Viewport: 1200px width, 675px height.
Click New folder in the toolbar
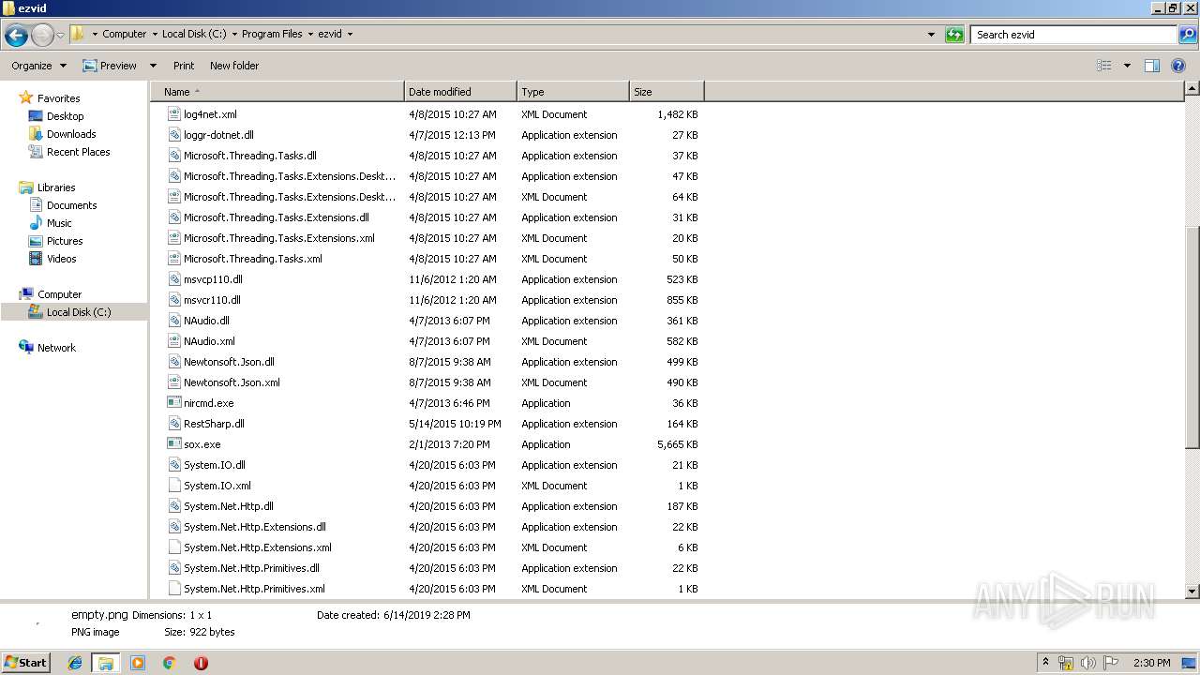click(234, 66)
